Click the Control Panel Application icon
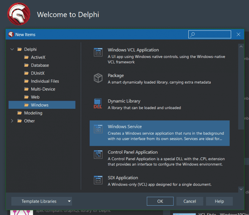The width and height of the screenshot is (249, 215). point(98,154)
